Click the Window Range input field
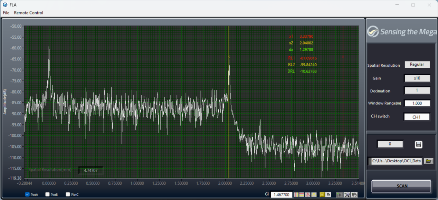 (x=417, y=103)
